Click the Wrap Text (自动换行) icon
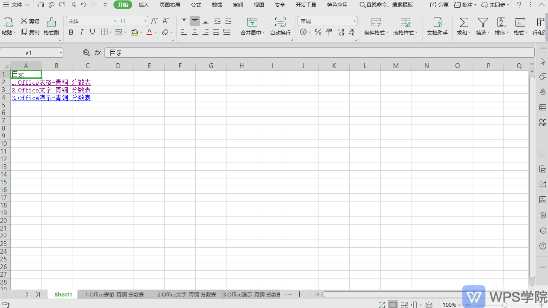This screenshot has width=548, height=308. [280, 22]
